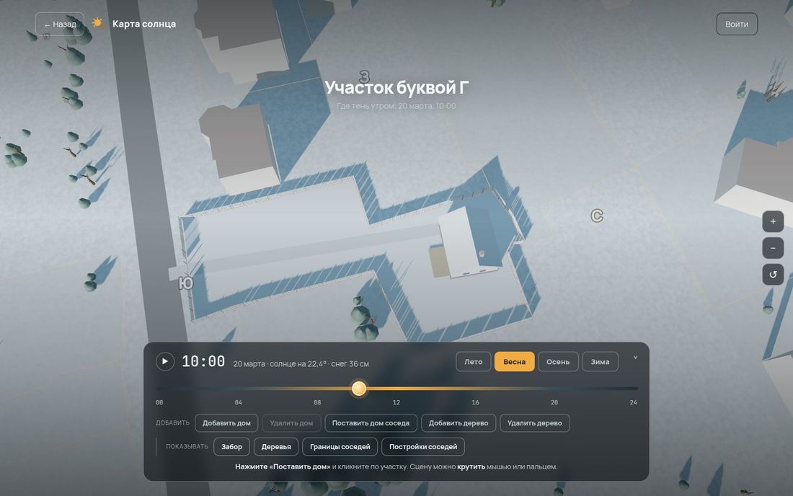Click the 10:00 time readout
The image size is (793, 496).
tap(203, 361)
